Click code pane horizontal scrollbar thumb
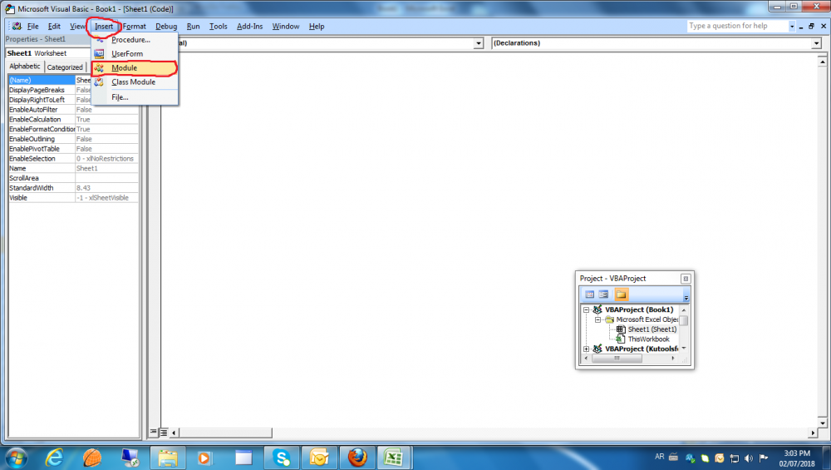Screen dimensions: 831x470 pyautogui.click(x=224, y=433)
